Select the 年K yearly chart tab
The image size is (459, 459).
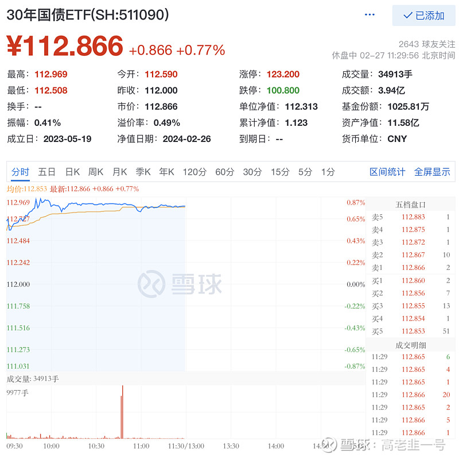pos(166,172)
